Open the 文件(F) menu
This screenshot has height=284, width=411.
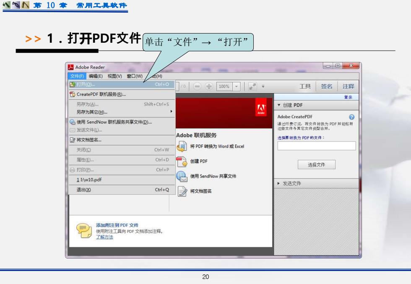(x=77, y=76)
